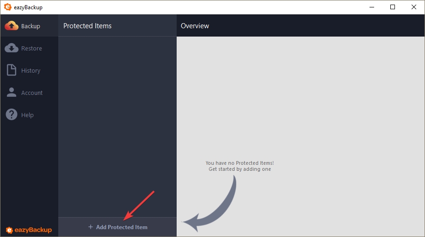
Task: Maximize the eazyBackup window
Action: [x=393, y=7]
